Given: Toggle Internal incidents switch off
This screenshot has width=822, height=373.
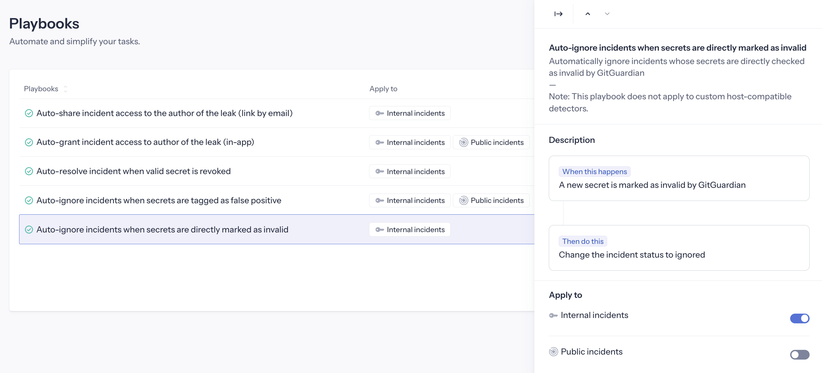Looking at the screenshot, I should tap(800, 318).
